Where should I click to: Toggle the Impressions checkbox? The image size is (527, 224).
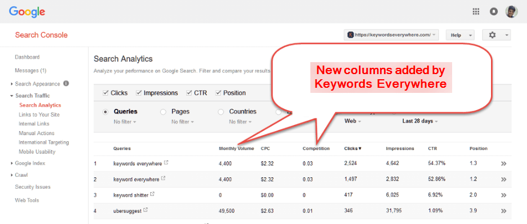(138, 93)
